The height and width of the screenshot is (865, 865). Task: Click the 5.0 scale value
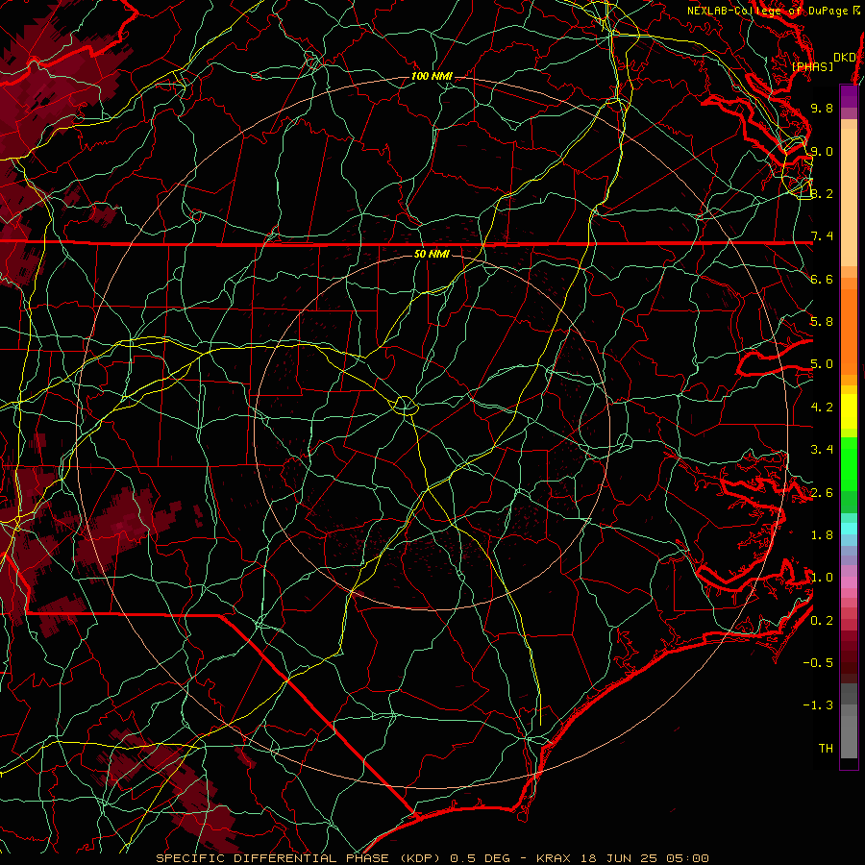click(x=822, y=364)
